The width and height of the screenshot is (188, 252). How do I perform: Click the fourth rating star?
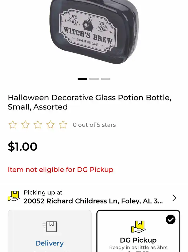click(x=51, y=125)
